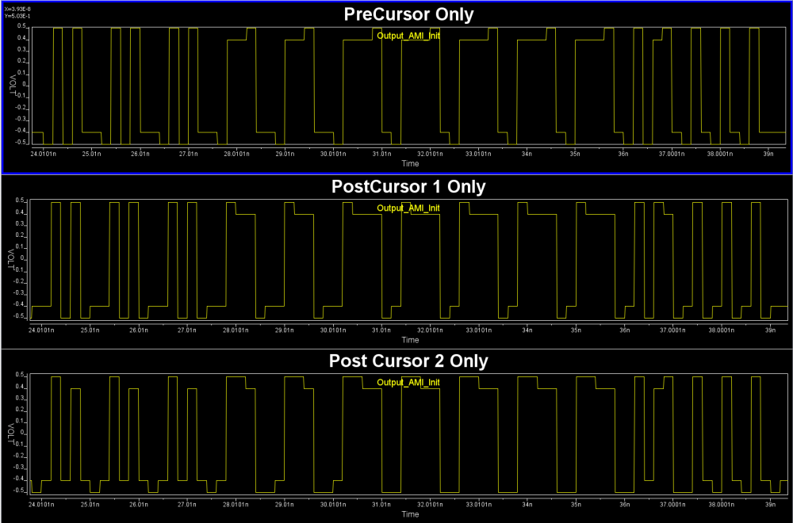Select Output_AMI_Init legend in PostCursor 1 plot
The image size is (793, 523).
408,208
